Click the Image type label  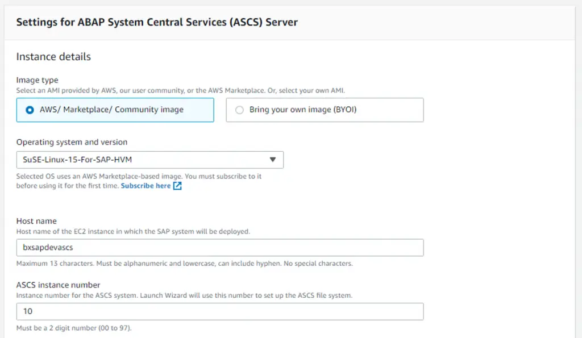(x=37, y=80)
